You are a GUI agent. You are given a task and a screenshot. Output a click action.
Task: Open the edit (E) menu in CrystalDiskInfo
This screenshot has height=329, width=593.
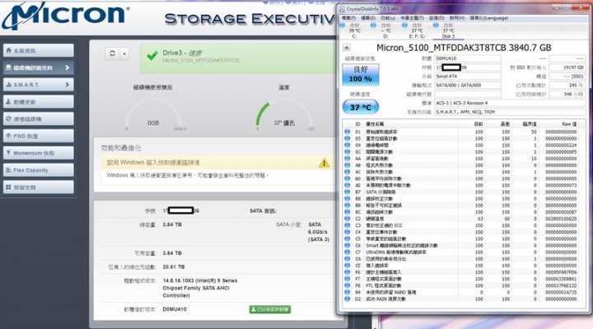tap(368, 18)
